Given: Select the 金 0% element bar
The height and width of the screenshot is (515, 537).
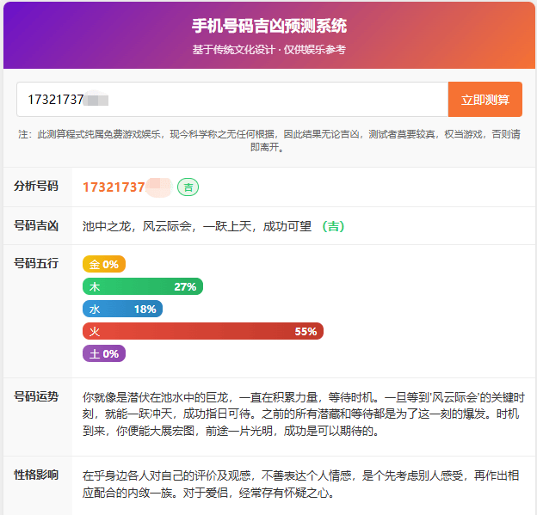Looking at the screenshot, I should (x=104, y=264).
